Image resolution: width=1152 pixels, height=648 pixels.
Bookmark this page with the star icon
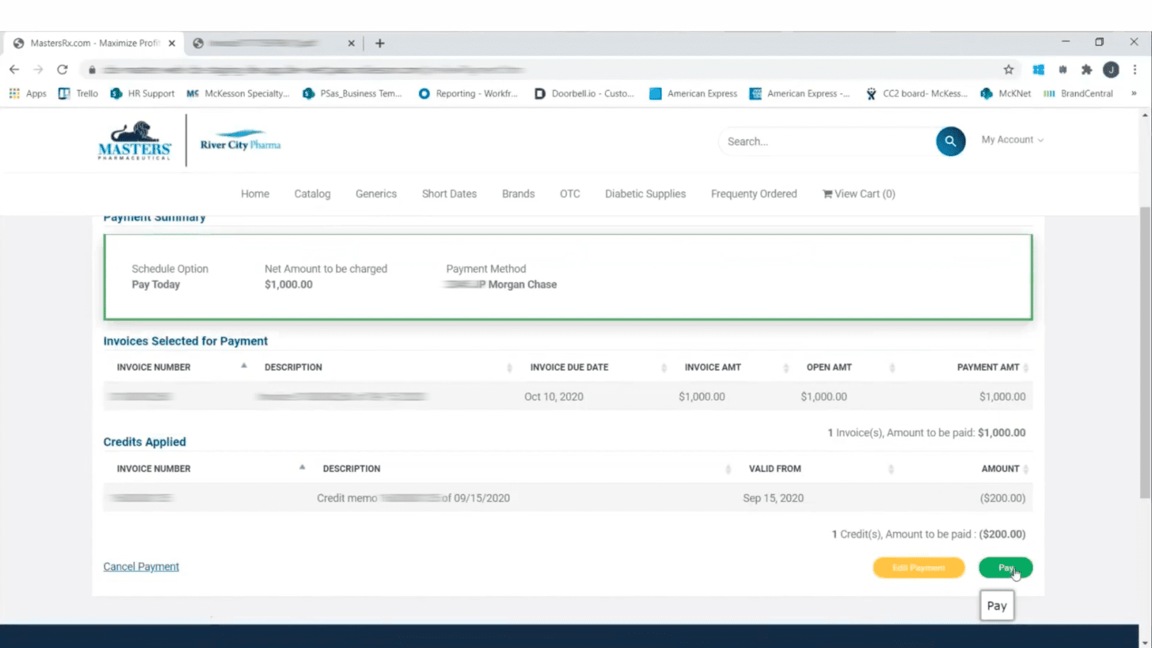pos(1009,70)
